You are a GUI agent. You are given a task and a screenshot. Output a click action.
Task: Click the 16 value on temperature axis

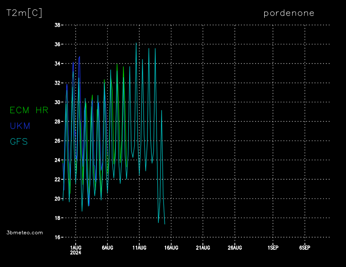57,237
